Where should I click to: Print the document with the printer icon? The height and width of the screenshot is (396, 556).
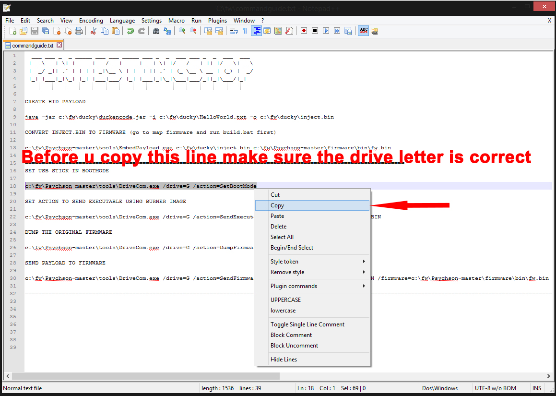[x=78, y=31]
